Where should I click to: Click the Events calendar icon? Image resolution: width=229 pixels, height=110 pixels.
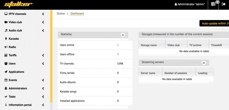[6, 80]
